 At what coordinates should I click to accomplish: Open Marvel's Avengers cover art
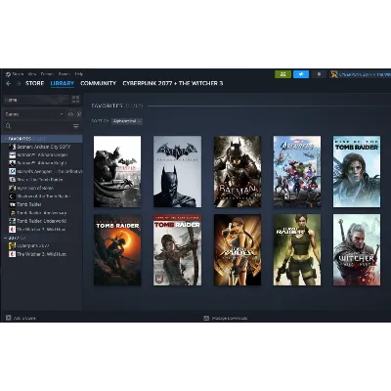297,171
